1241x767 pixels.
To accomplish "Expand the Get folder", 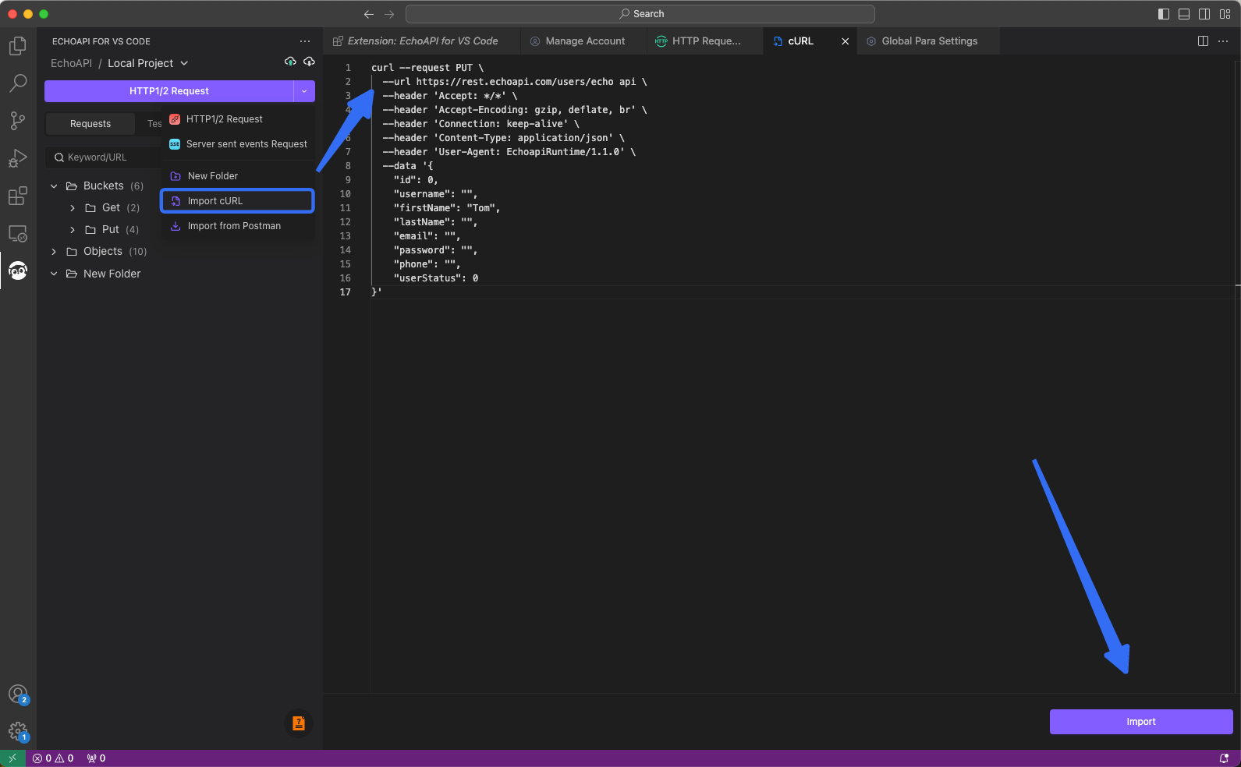I will (73, 208).
